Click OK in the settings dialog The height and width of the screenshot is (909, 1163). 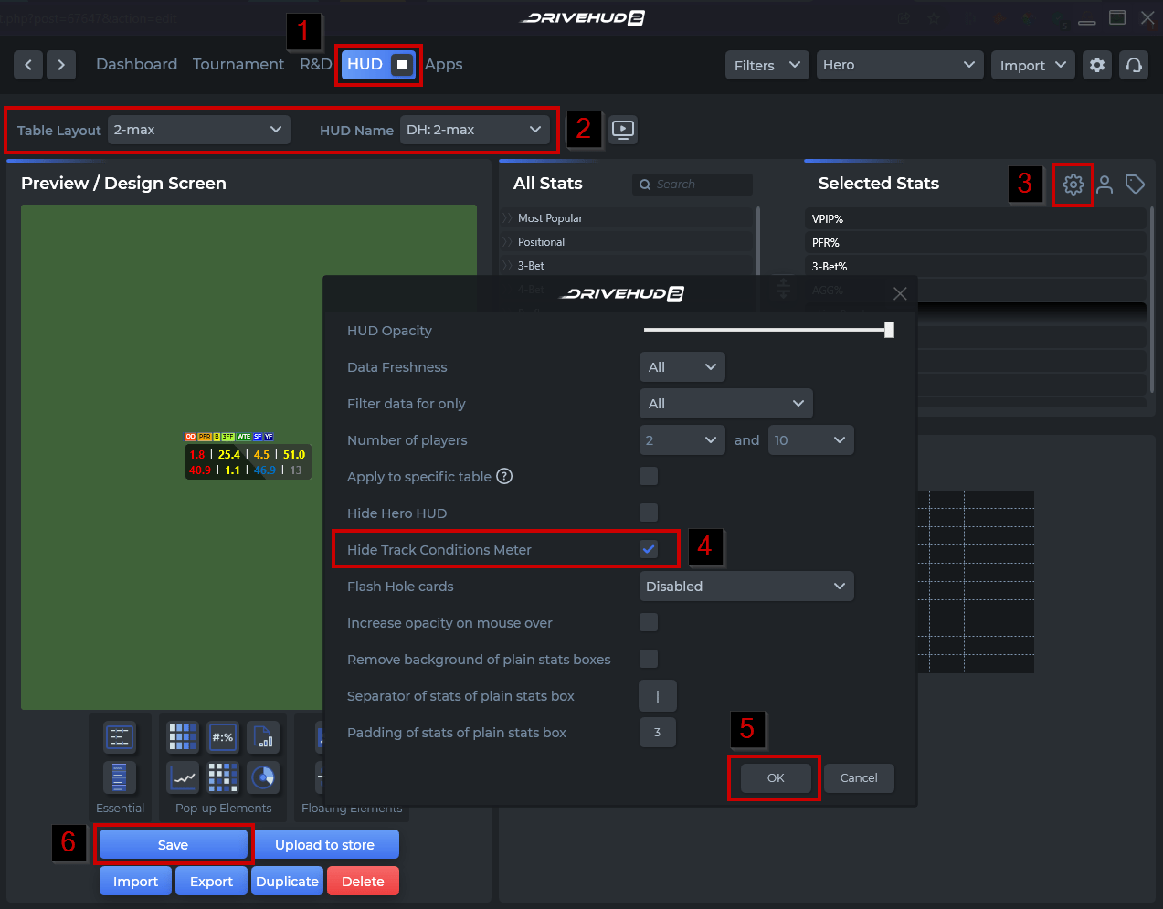[776, 778]
